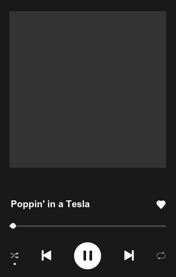Click the progress bar's round thumb
This screenshot has width=176, height=277.
coord(13,226)
